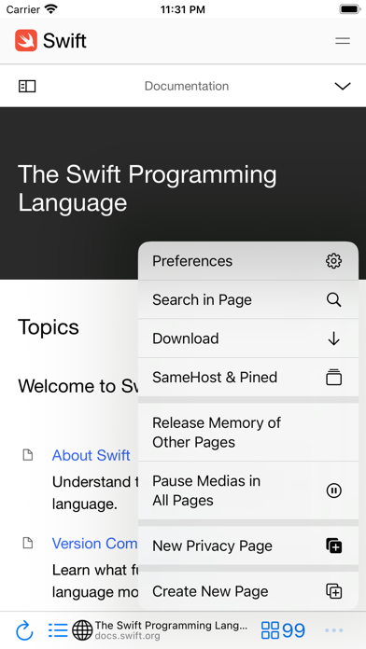
Task: Choose Download menu entry
Action: tap(248, 338)
